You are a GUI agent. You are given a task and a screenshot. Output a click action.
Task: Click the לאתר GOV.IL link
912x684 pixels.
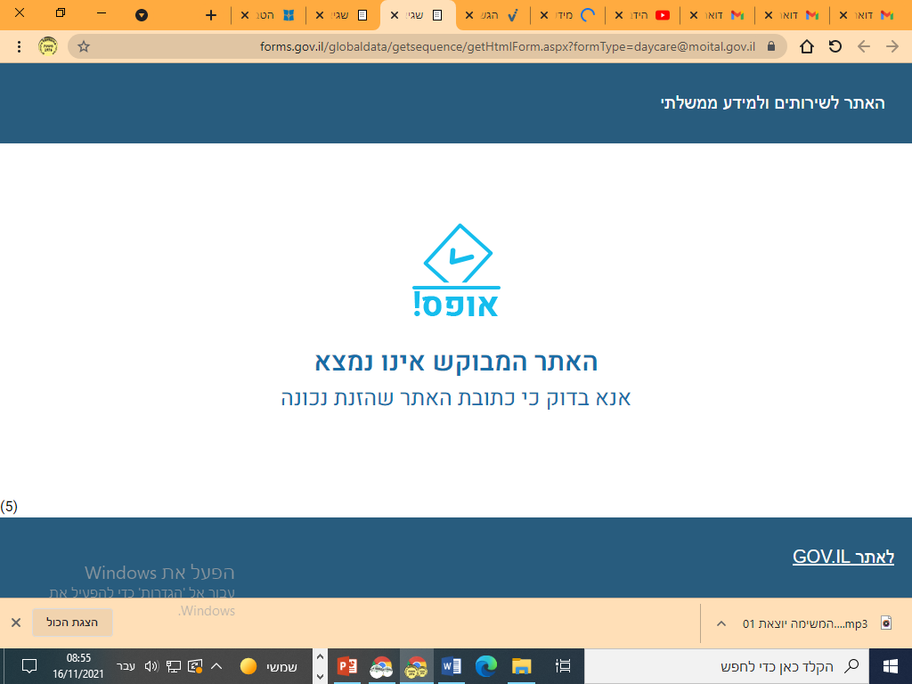pyautogui.click(x=843, y=556)
